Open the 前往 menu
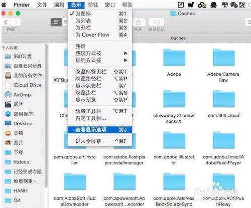This screenshot has height=208, width=251. (x=93, y=5)
